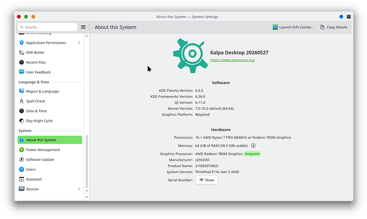The width and height of the screenshot is (367, 219).
Task: Click the sidebar scroll up arrow at top
Action: pyautogui.click(x=87, y=36)
